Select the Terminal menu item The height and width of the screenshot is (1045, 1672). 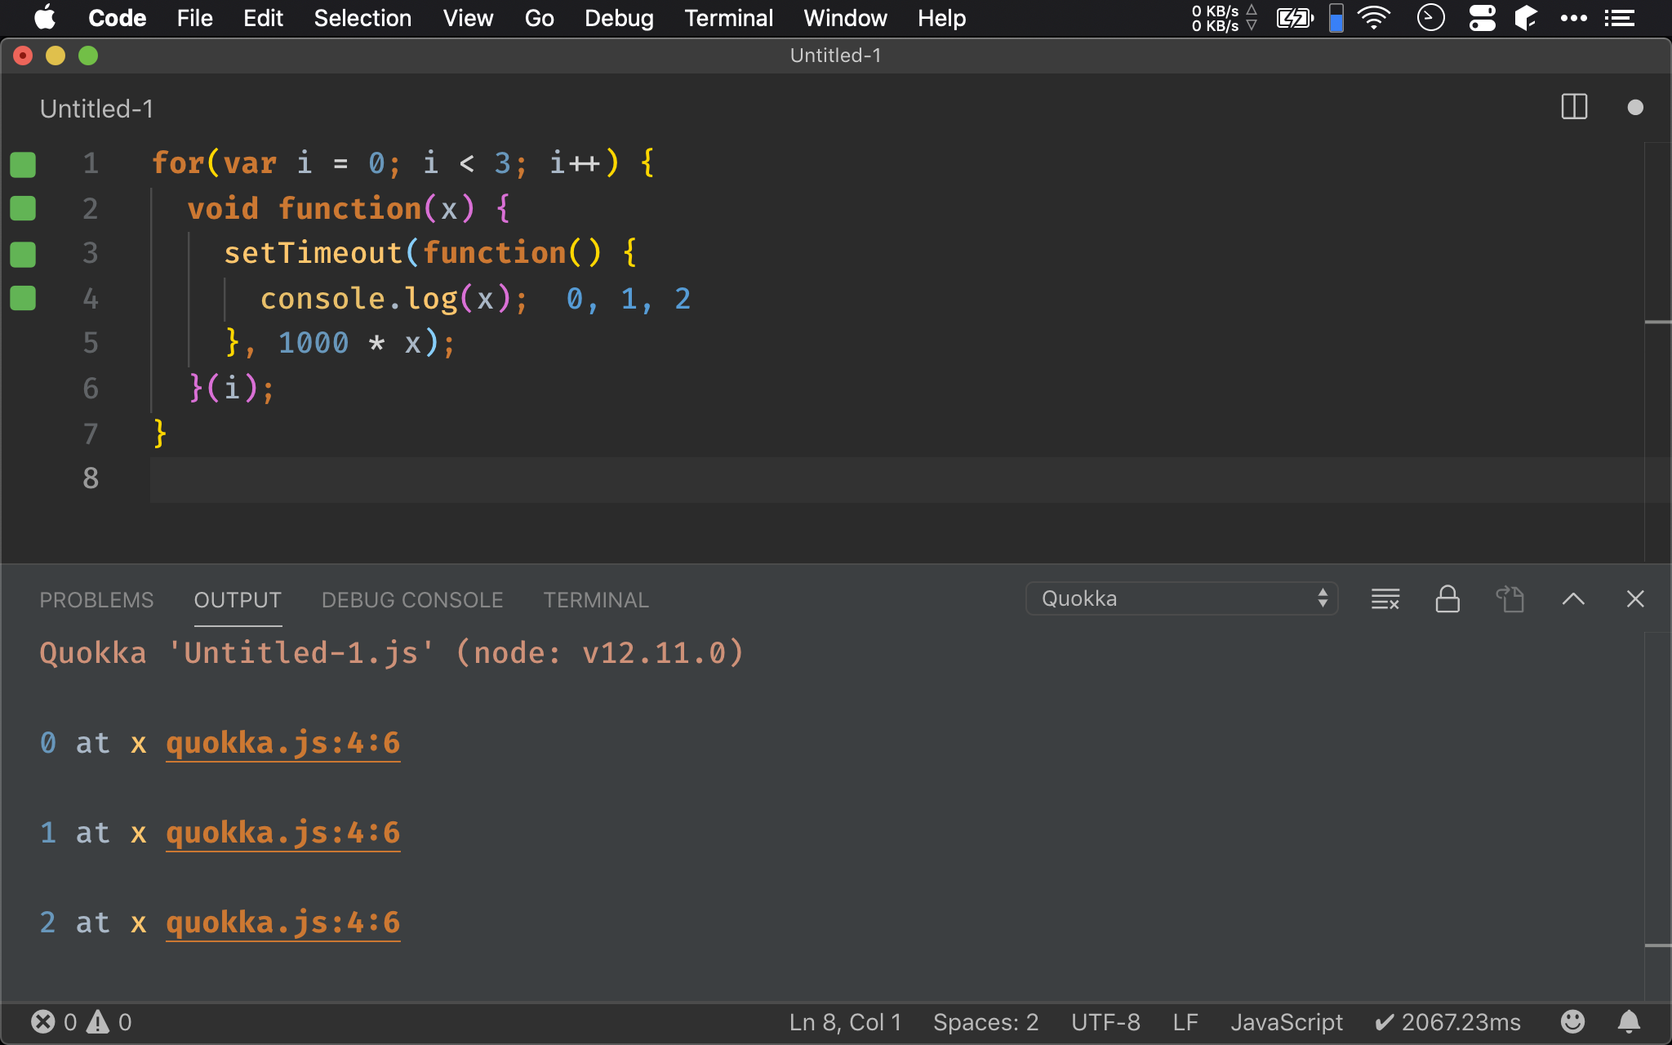click(728, 18)
